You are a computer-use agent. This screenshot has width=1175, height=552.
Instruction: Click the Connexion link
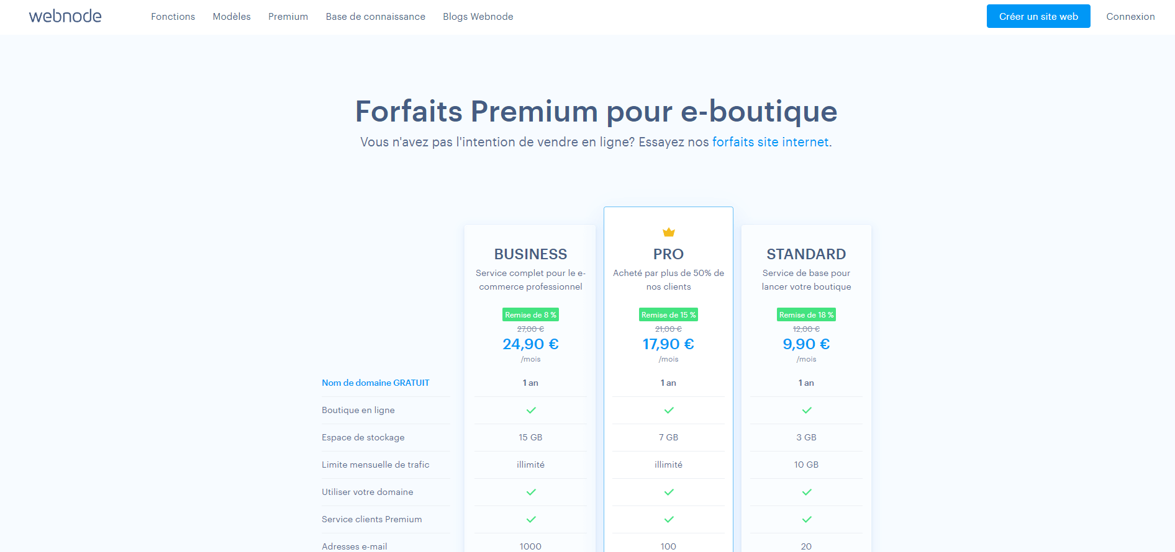coord(1130,17)
